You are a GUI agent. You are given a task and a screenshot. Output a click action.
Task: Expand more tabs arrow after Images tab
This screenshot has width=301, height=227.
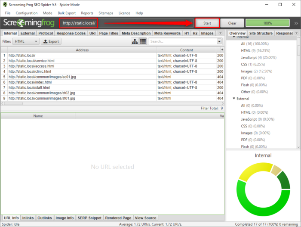tap(220, 33)
